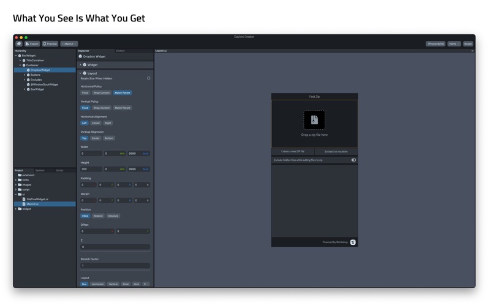The image size is (490, 306).
Task: Select the MainUI.ui canvas tab
Action: [161, 51]
